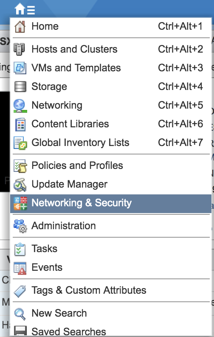Select Networking & Security menu entry
Viewport: 214px width, 337px height.
pyautogui.click(x=111, y=204)
